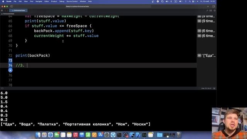
Task: Show quick look for line 64 result
Action: point(200,16)
